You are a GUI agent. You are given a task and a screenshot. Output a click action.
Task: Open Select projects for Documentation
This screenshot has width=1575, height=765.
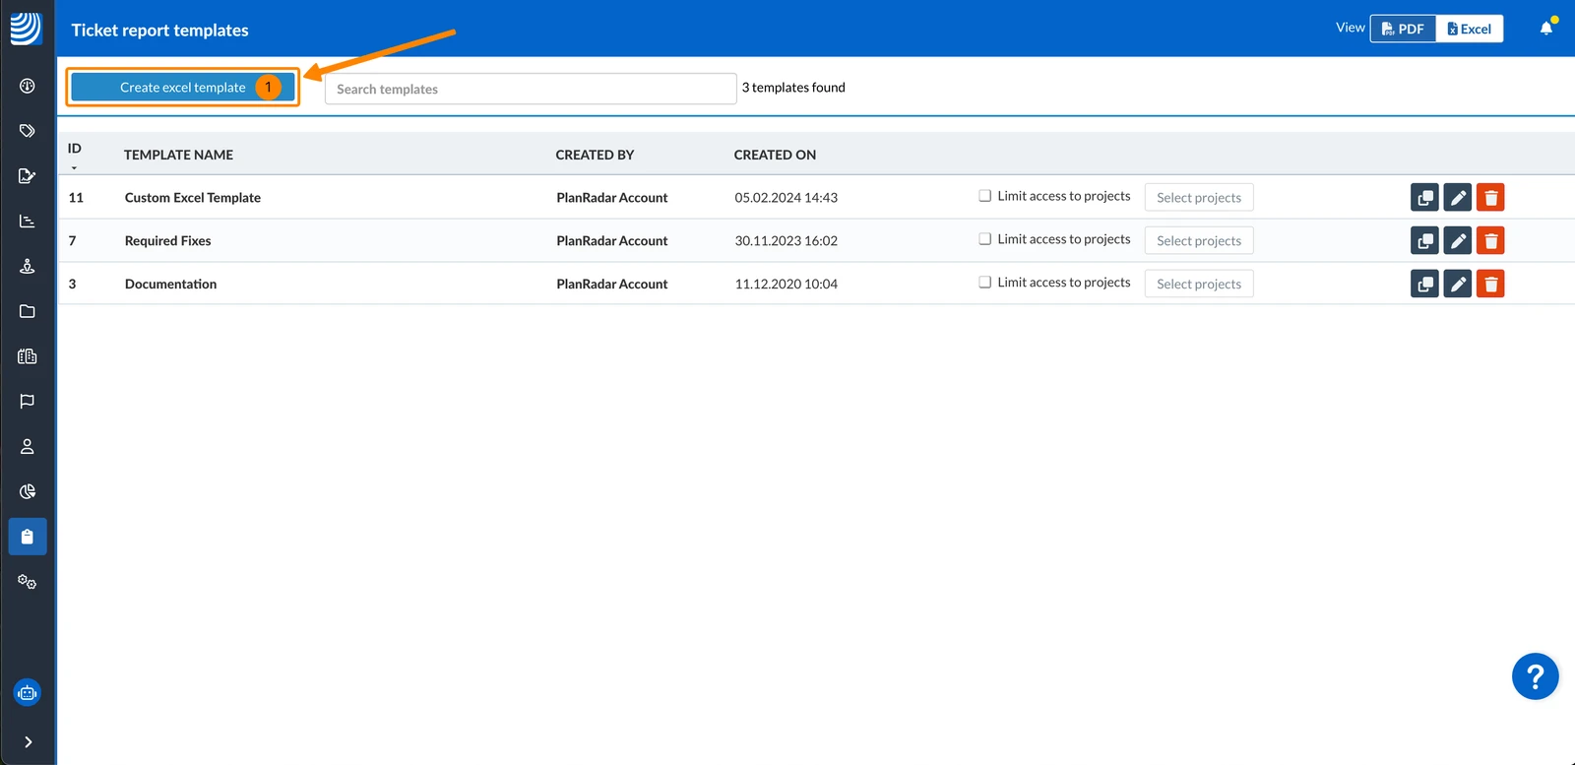point(1199,285)
